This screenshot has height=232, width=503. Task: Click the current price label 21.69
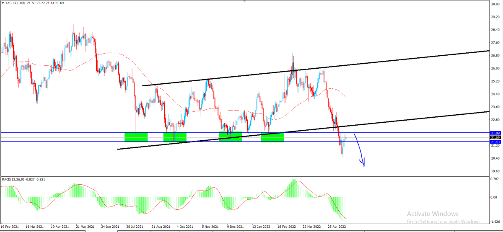(x=495, y=137)
